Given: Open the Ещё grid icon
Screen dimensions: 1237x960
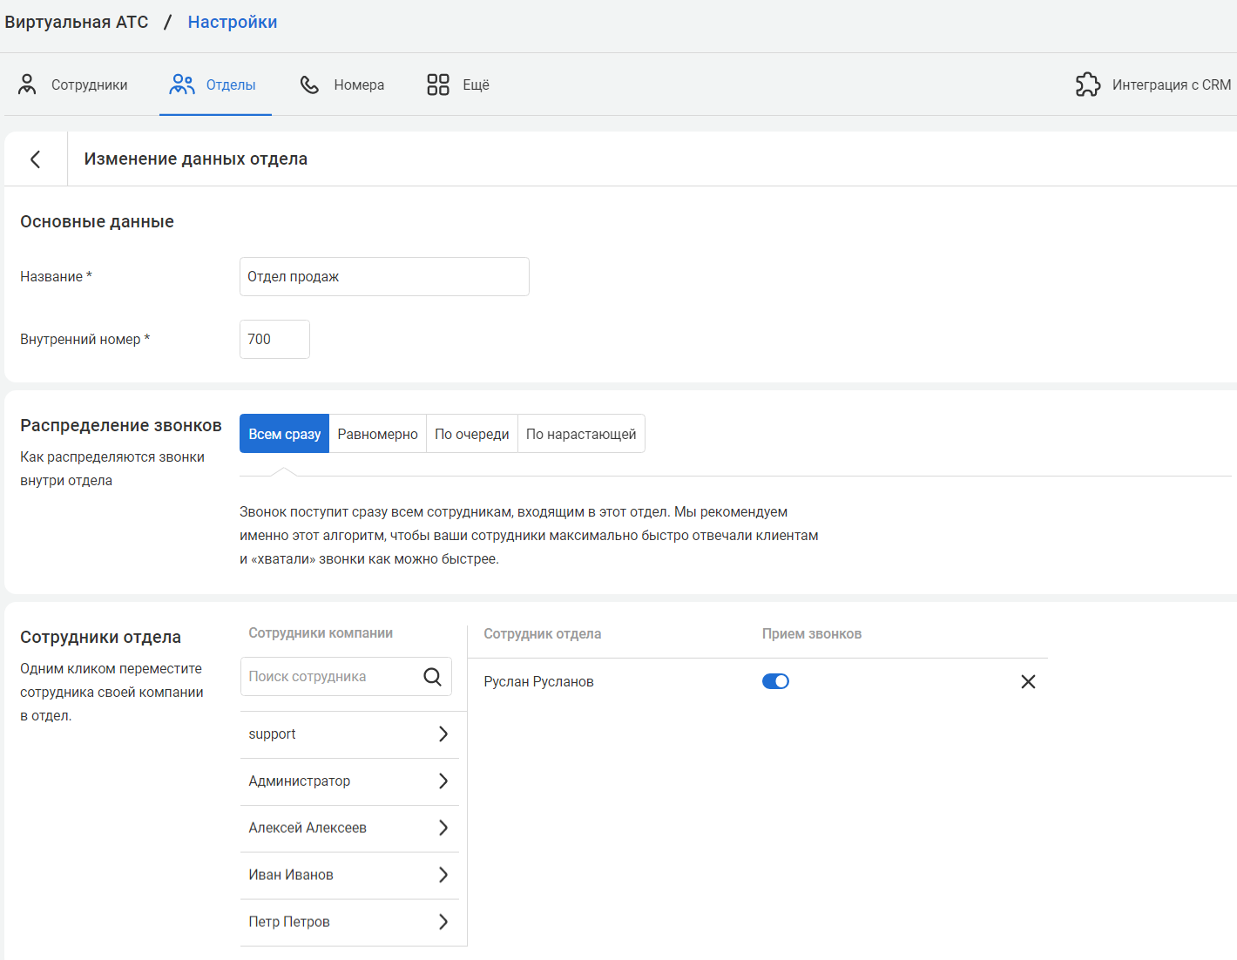Looking at the screenshot, I should (x=437, y=85).
